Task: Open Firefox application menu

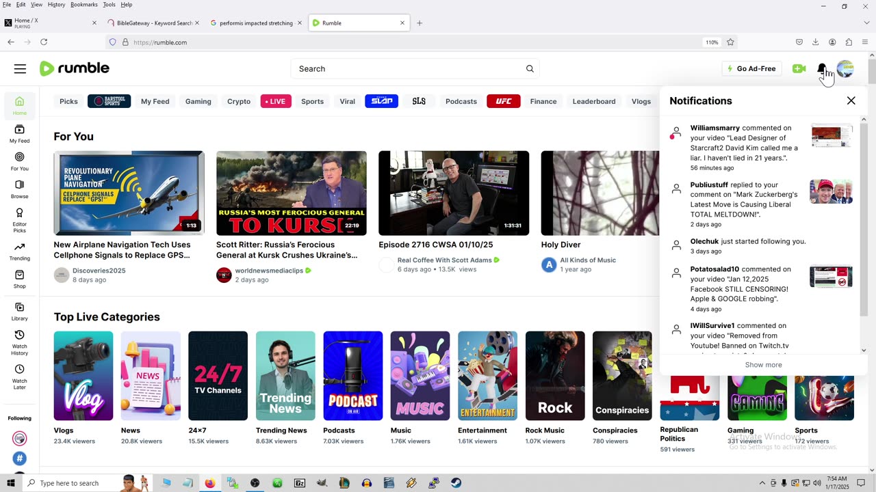Action: click(865, 42)
